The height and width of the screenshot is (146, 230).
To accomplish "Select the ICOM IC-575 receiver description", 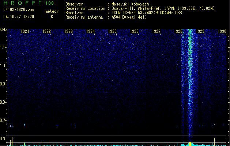I will pyautogui.click(x=147, y=13).
